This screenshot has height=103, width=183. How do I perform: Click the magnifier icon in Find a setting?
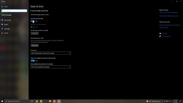point(26,11)
